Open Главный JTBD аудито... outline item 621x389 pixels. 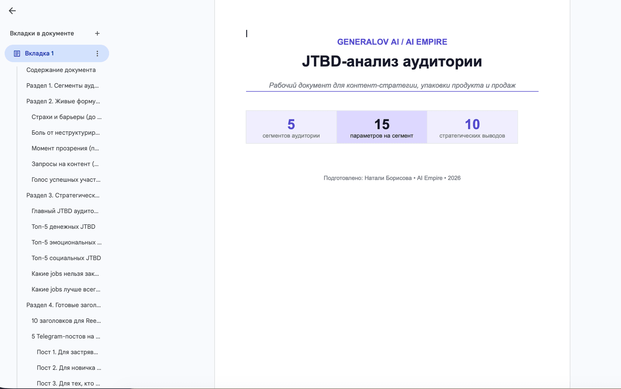65,211
